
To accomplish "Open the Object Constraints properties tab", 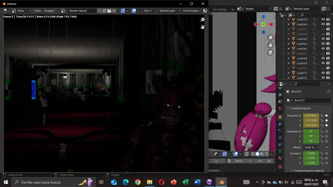I will [280, 144].
